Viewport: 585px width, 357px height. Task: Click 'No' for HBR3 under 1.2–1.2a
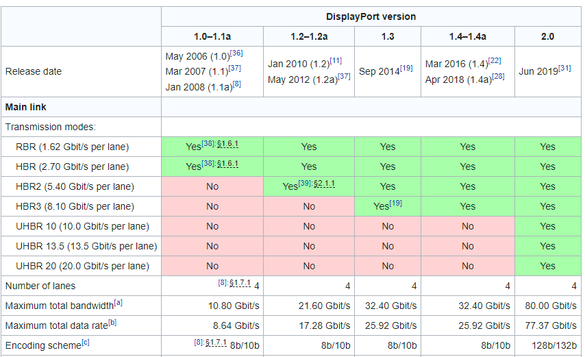pyautogui.click(x=309, y=206)
